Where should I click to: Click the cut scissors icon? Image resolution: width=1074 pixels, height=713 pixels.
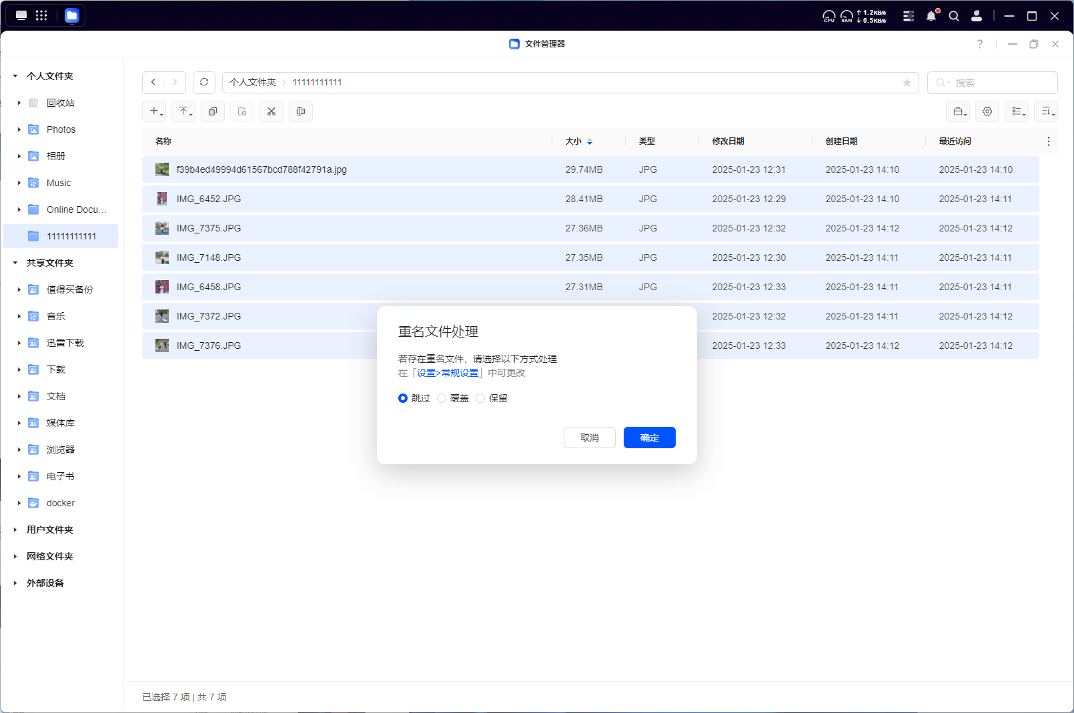point(272,111)
